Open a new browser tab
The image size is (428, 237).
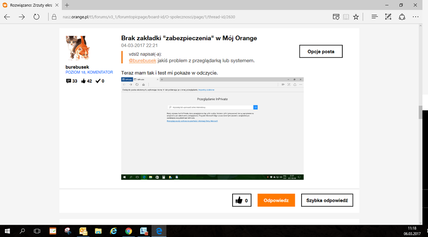coord(67,5)
